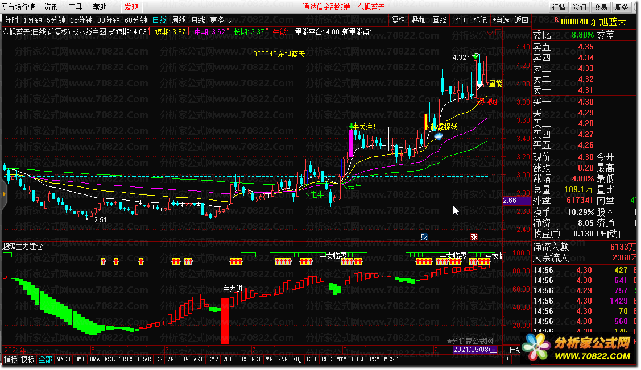This screenshot has height=370, width=641.
Task: Open the 交易 trading button
Action: (x=601, y=7)
